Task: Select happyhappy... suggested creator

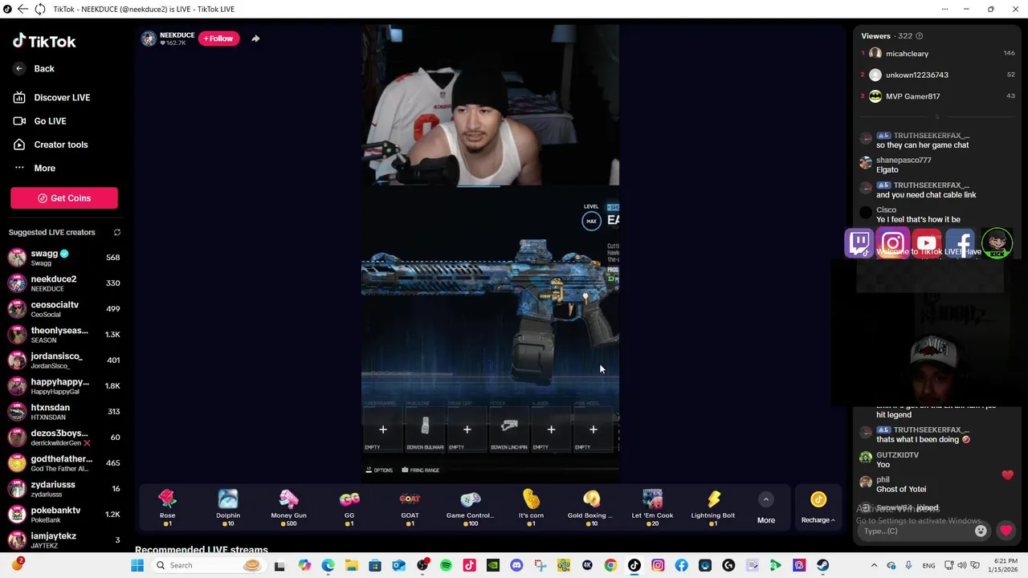Action: tap(64, 386)
